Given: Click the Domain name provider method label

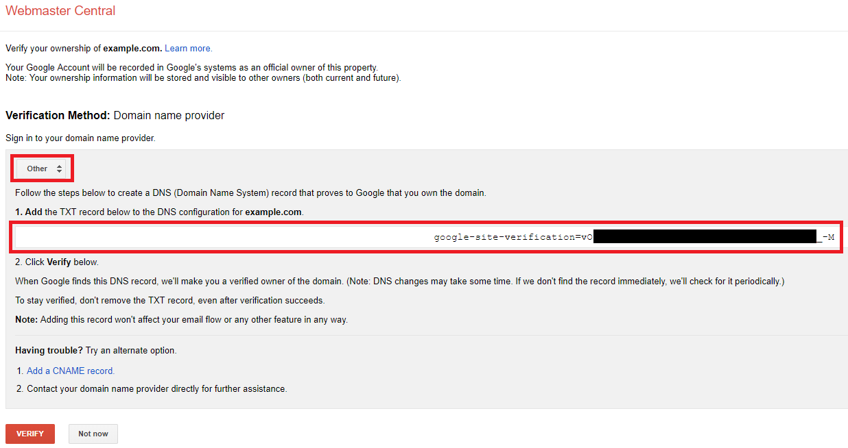Looking at the screenshot, I should (x=169, y=116).
